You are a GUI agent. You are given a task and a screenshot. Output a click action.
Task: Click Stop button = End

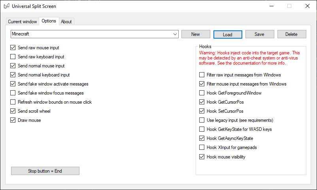(45, 171)
